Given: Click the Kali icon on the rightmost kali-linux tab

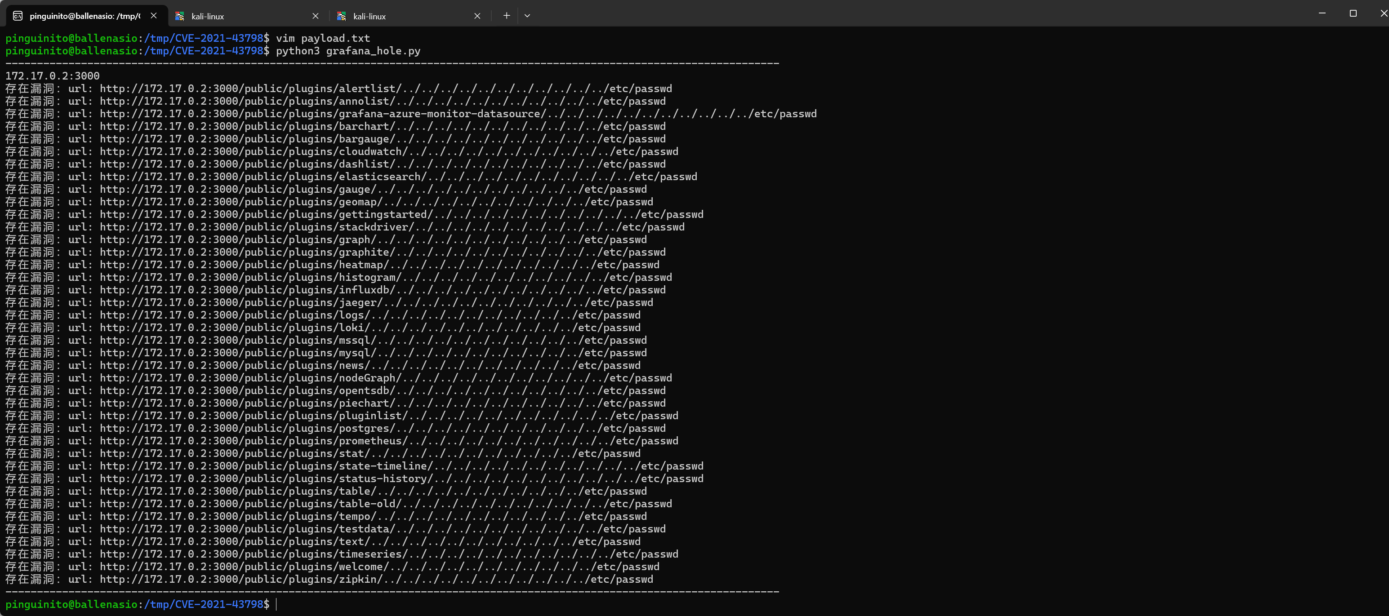Looking at the screenshot, I should [x=341, y=16].
